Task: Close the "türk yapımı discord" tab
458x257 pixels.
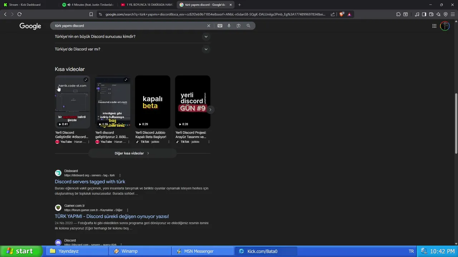Action: tap(230, 5)
